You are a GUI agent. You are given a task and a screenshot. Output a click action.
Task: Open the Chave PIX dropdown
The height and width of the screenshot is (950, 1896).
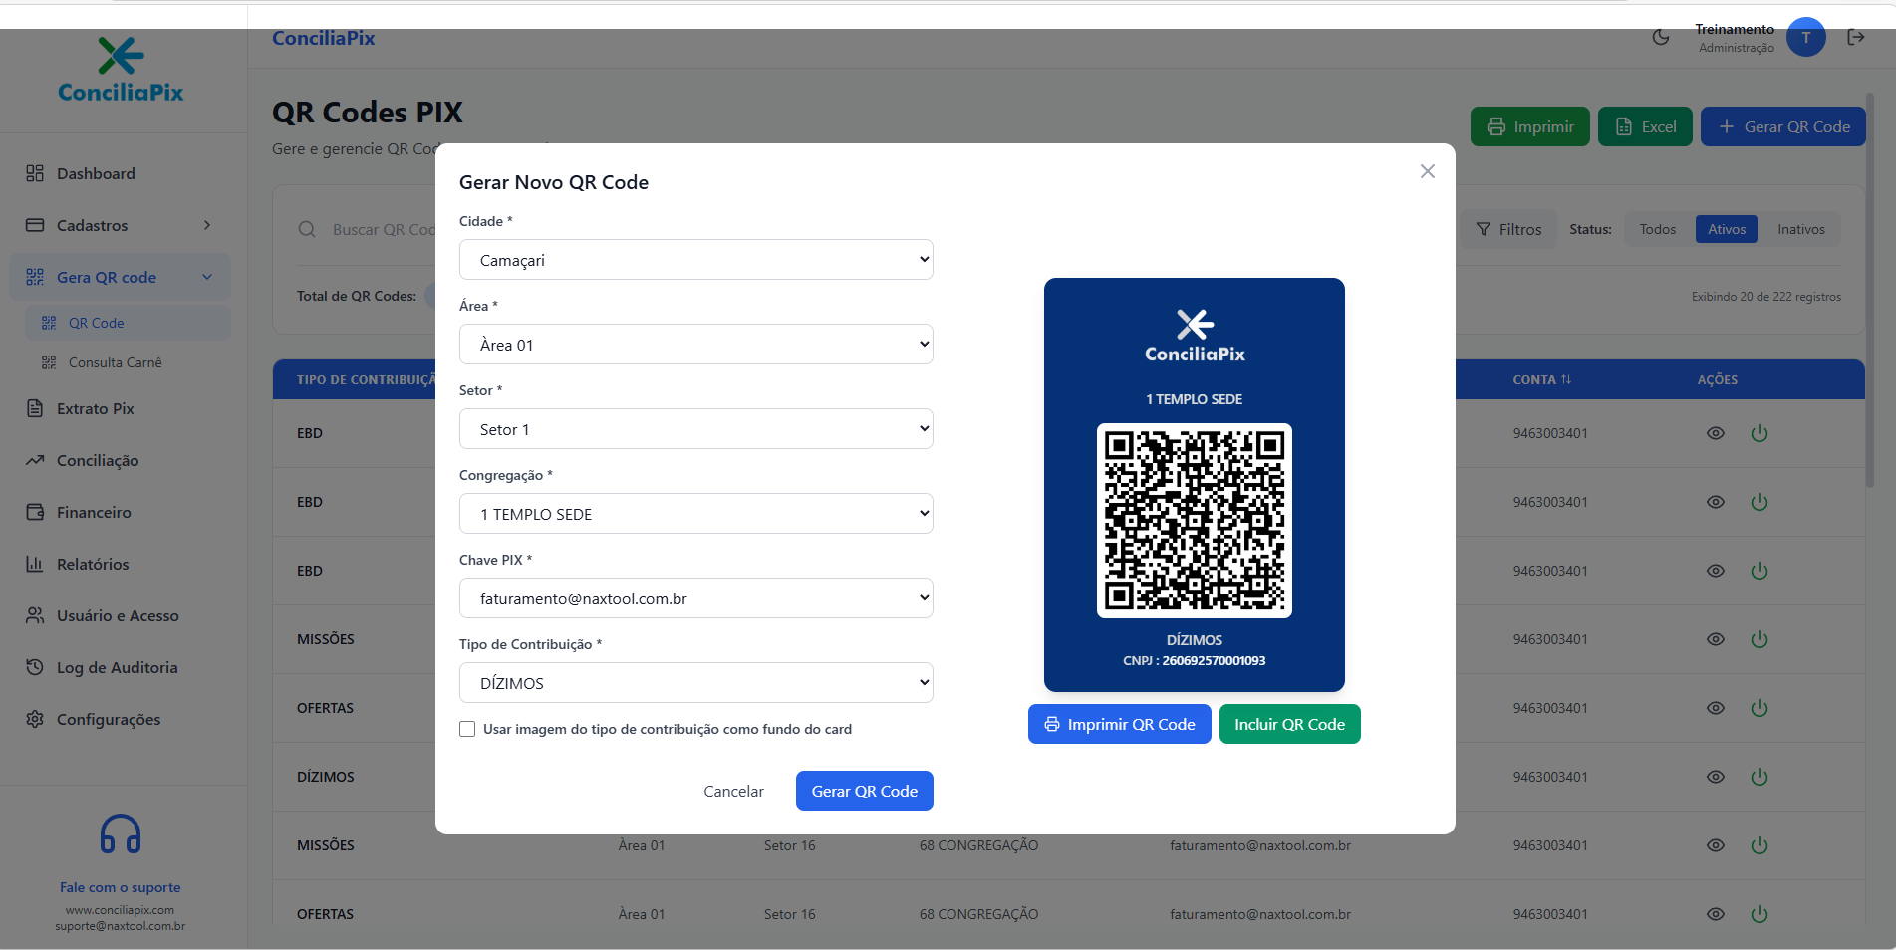(694, 597)
